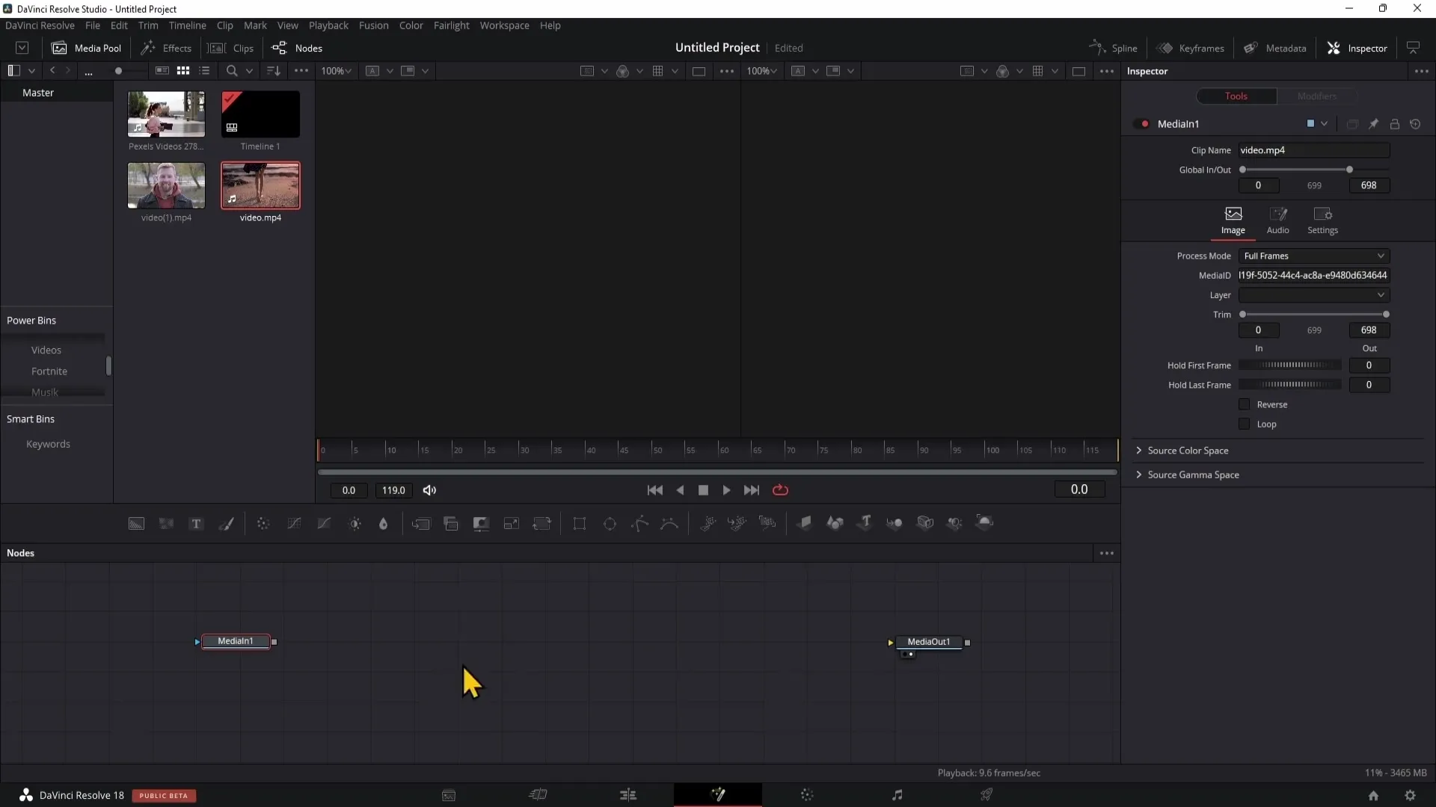
Task: Open the Process Mode dropdown
Action: (1315, 256)
